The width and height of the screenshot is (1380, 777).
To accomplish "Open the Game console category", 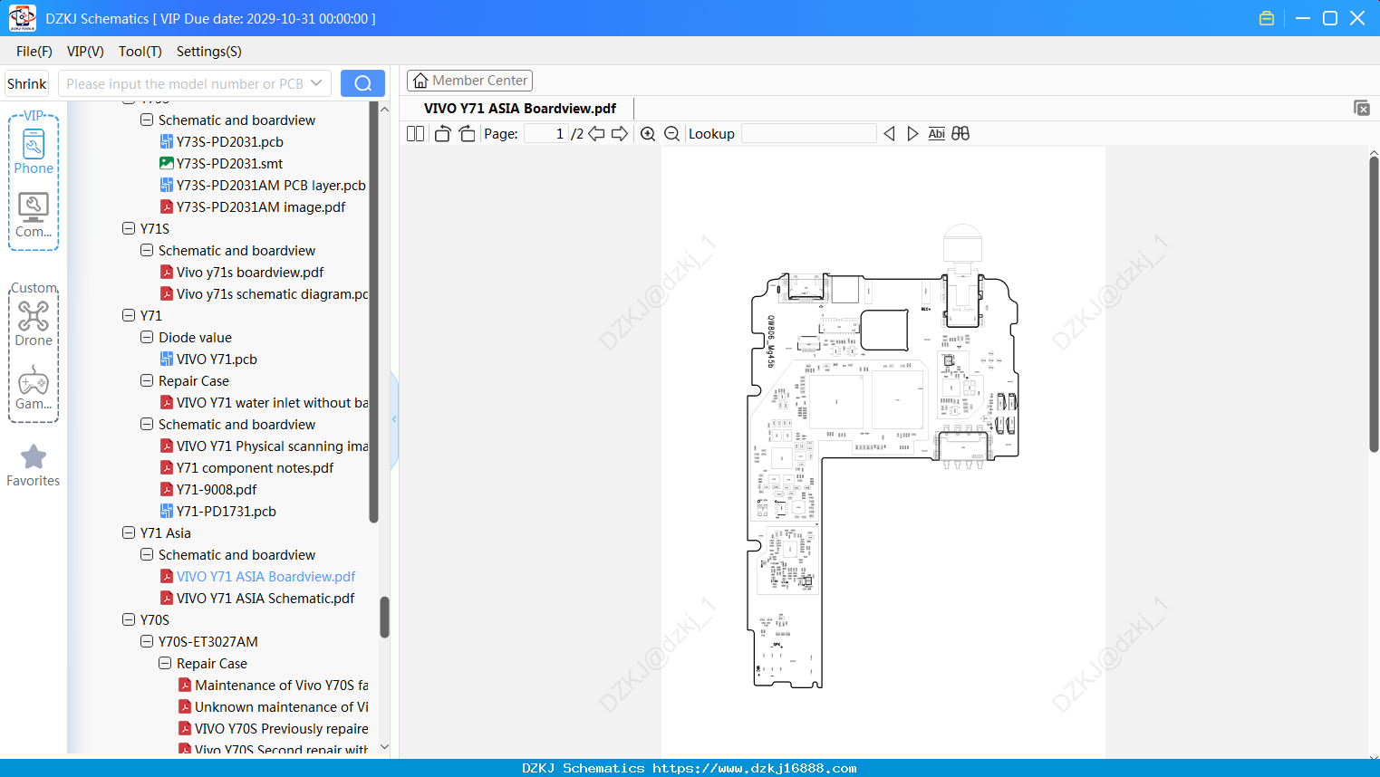I will 34,388.
